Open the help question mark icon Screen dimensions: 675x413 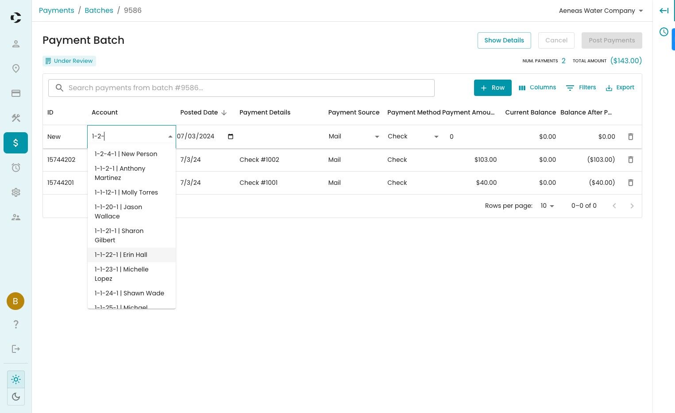point(16,324)
